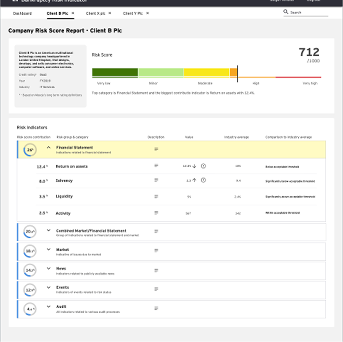Click the Financial Statement group title
Viewport: 343px width, 342px height.
click(74, 147)
